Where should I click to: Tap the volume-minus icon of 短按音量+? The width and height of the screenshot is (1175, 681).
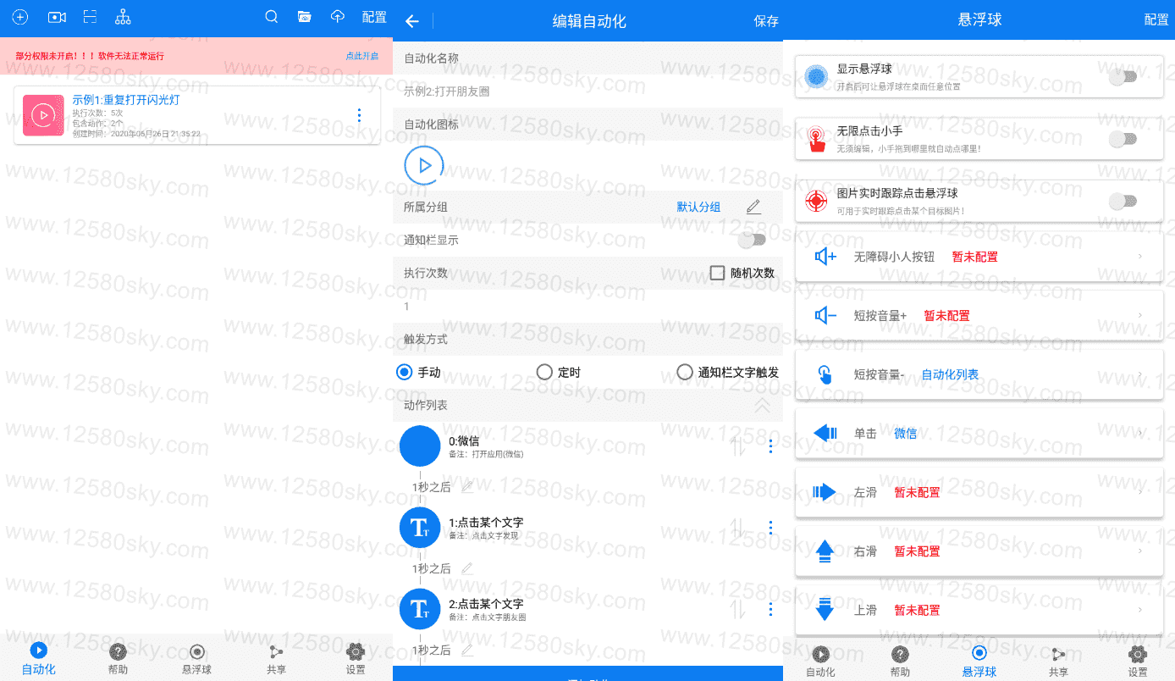click(x=825, y=315)
